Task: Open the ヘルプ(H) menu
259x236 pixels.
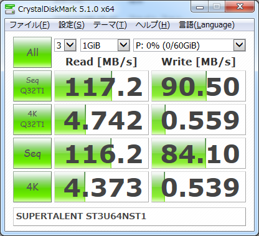Action: 153,25
